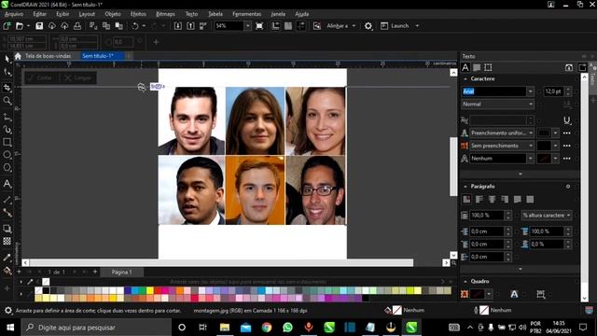The width and height of the screenshot is (597, 336).
Task: Click the Underline U icon
Action: [x=567, y=120]
